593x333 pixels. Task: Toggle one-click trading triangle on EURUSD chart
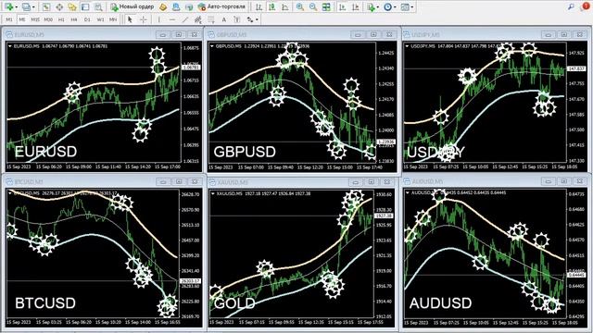(10, 46)
